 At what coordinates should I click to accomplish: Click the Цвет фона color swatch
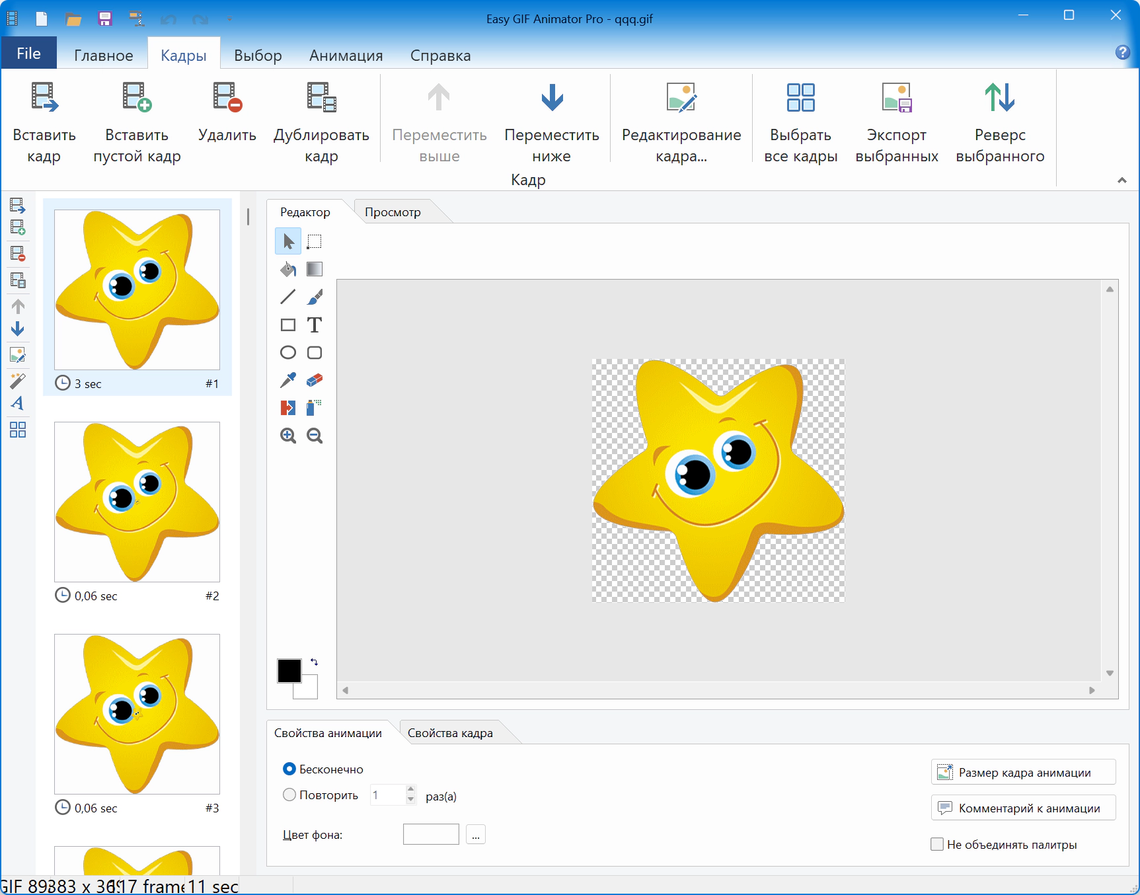tap(431, 834)
